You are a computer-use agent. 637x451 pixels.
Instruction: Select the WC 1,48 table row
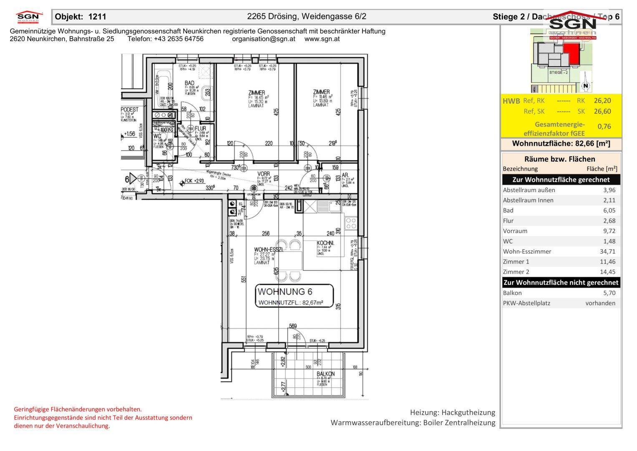coord(561,241)
